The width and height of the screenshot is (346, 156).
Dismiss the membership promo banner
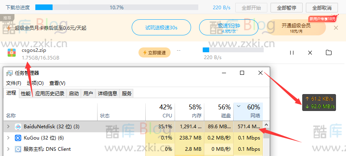pyautogui.click(x=336, y=28)
